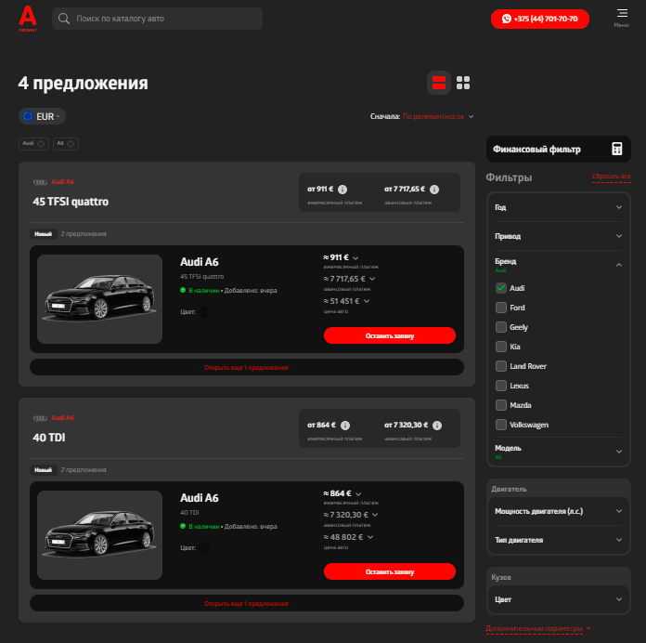Viewport: 646px width, 643px height.
Task: Click the 'Audi A6' title in 45 TFSI offer
Action: click(199, 262)
